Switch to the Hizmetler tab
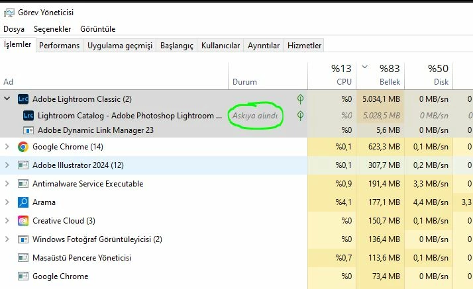The width and height of the screenshot is (473, 289). 304,46
